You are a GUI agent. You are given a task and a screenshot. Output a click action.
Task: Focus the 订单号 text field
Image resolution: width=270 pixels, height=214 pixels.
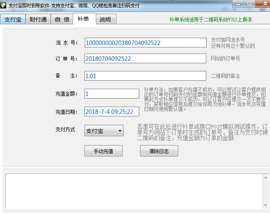tap(145, 58)
